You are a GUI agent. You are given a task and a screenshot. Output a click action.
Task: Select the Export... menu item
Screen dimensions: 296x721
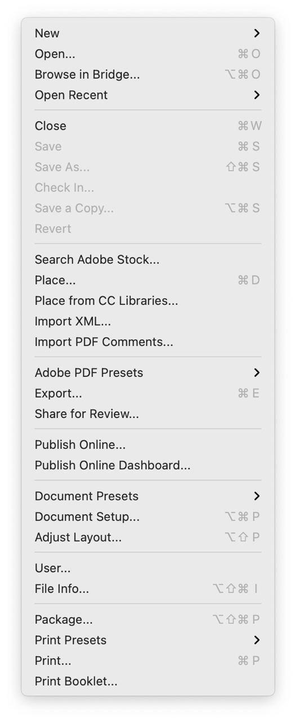[148, 393]
